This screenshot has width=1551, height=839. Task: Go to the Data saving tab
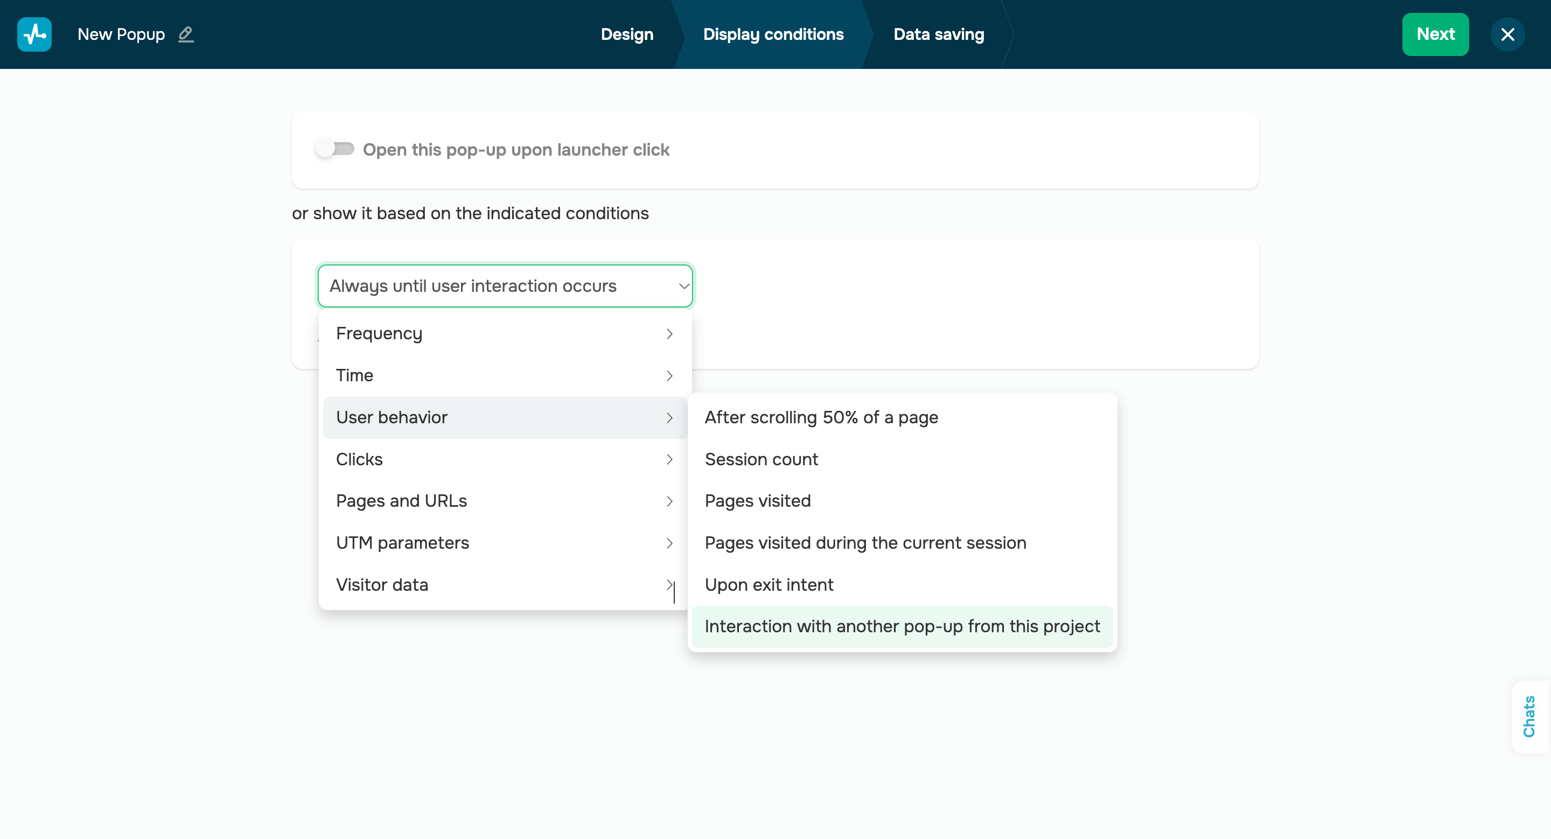click(938, 34)
